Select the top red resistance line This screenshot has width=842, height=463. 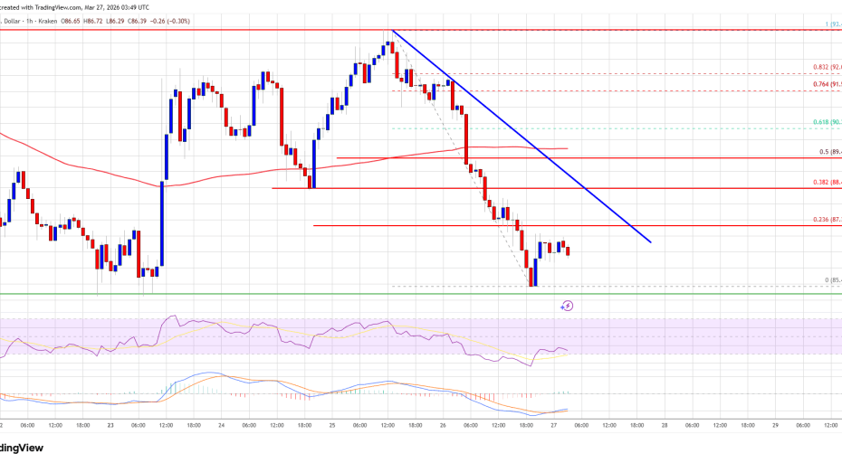[421, 30]
